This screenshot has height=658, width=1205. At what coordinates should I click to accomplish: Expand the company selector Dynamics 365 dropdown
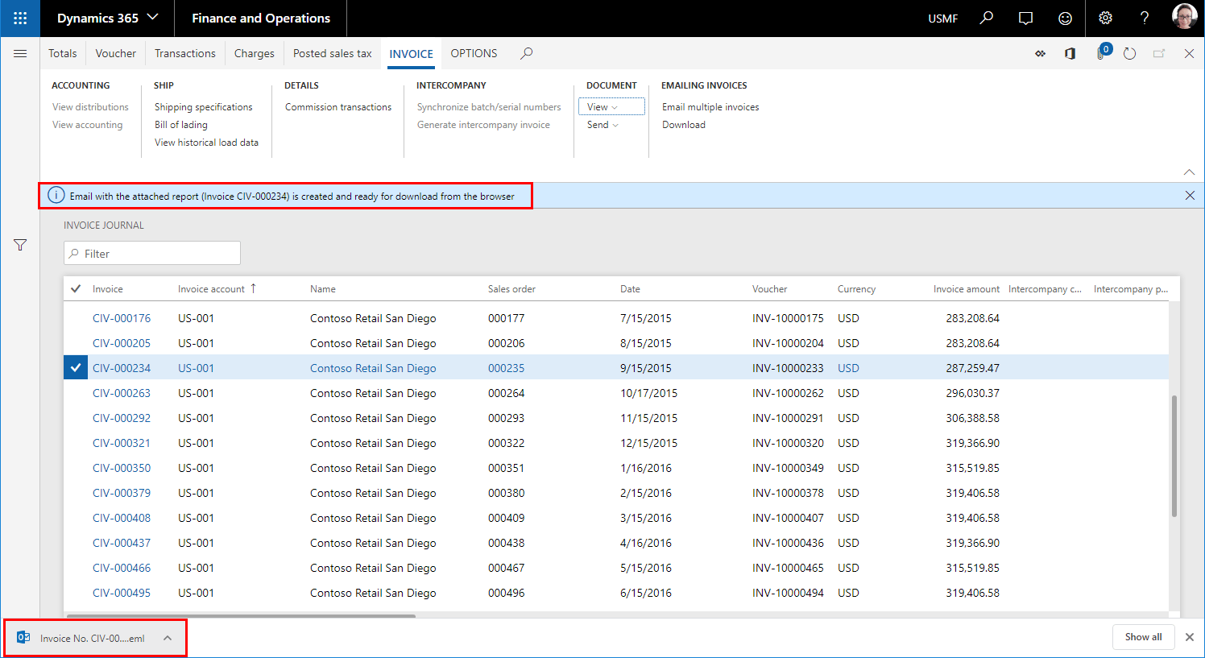point(108,18)
